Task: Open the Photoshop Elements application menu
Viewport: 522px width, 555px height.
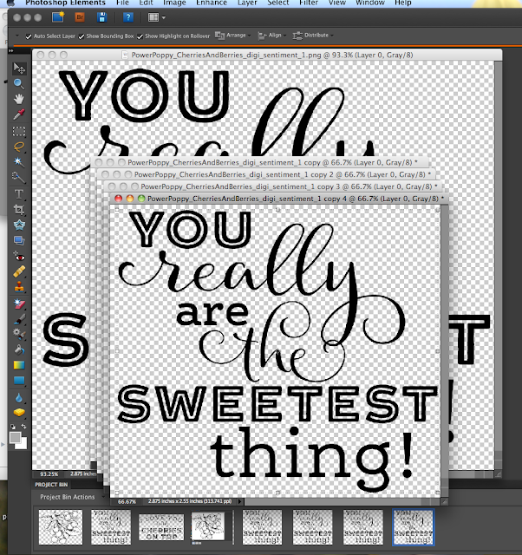Action: tap(66, 3)
